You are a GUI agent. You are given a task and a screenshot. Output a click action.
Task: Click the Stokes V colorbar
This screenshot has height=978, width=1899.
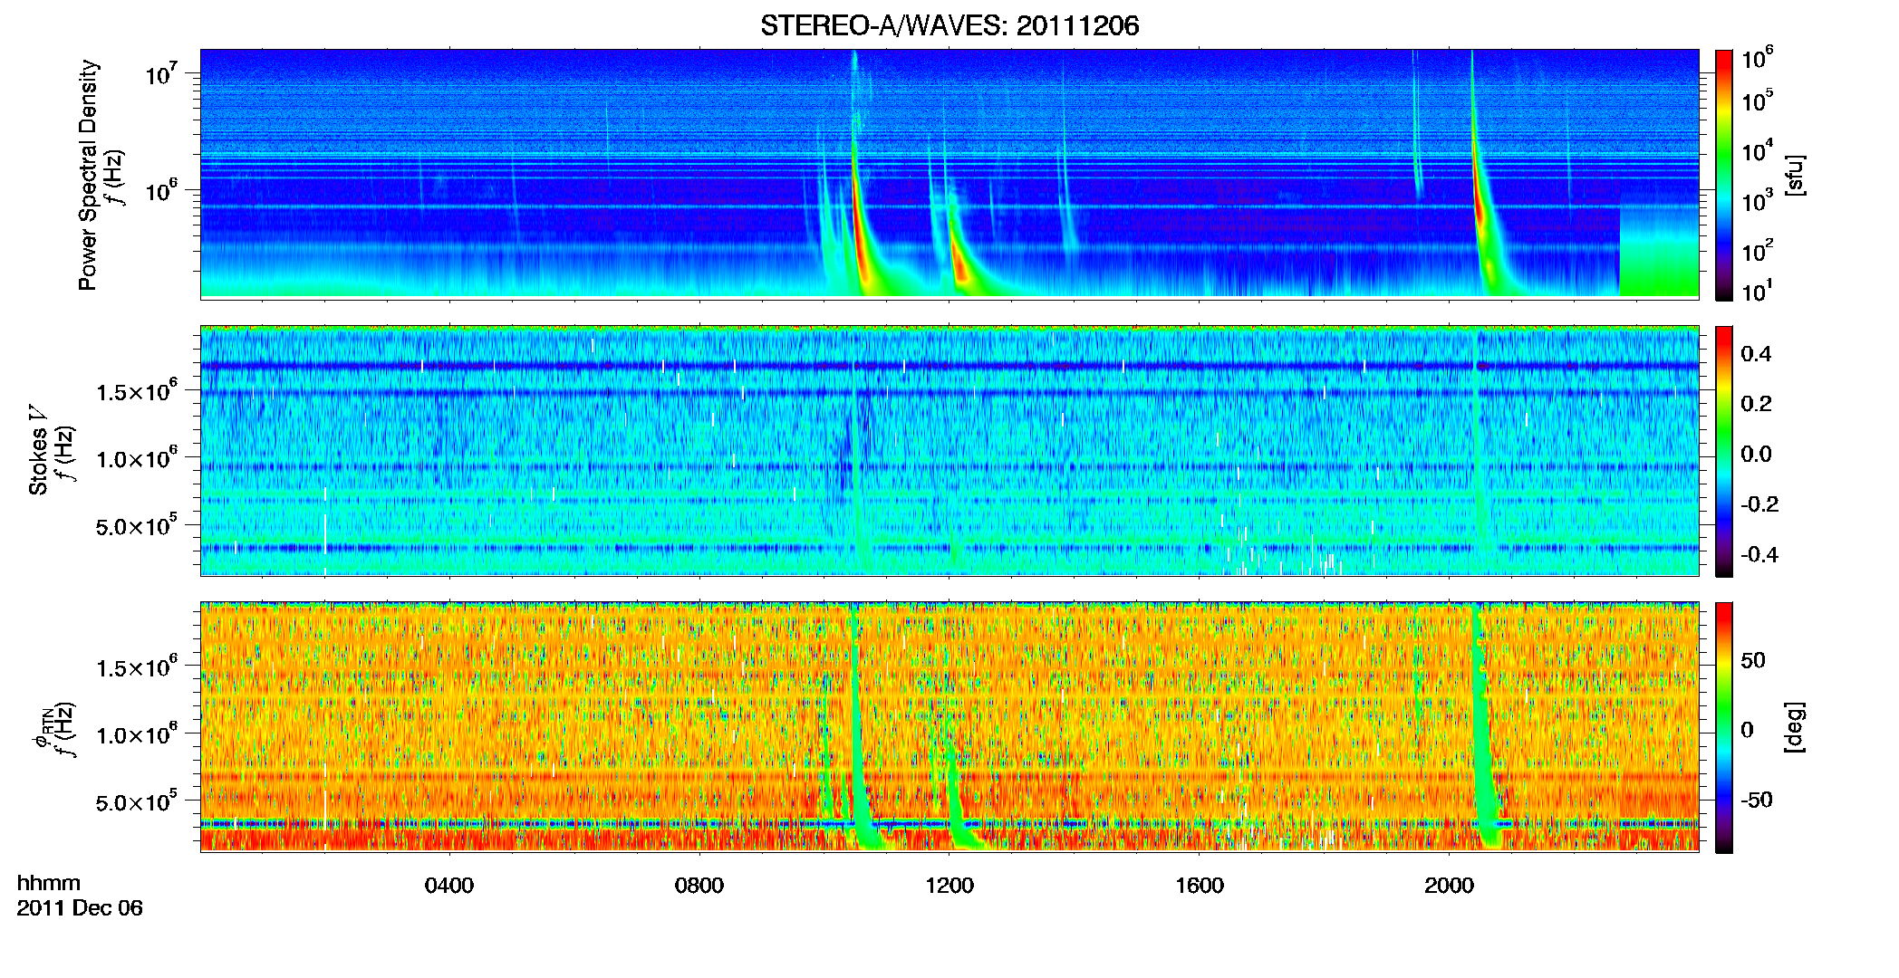[1723, 451]
